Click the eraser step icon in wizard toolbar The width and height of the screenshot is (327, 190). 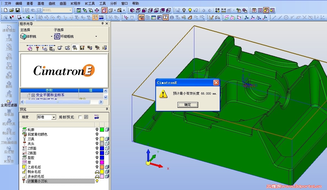[x=30, y=48]
